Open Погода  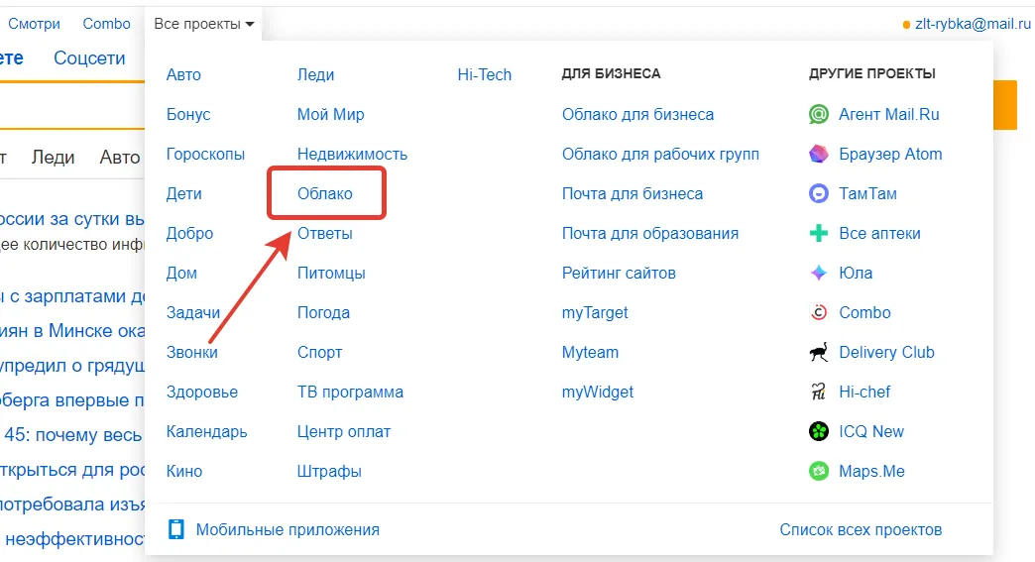[323, 312]
